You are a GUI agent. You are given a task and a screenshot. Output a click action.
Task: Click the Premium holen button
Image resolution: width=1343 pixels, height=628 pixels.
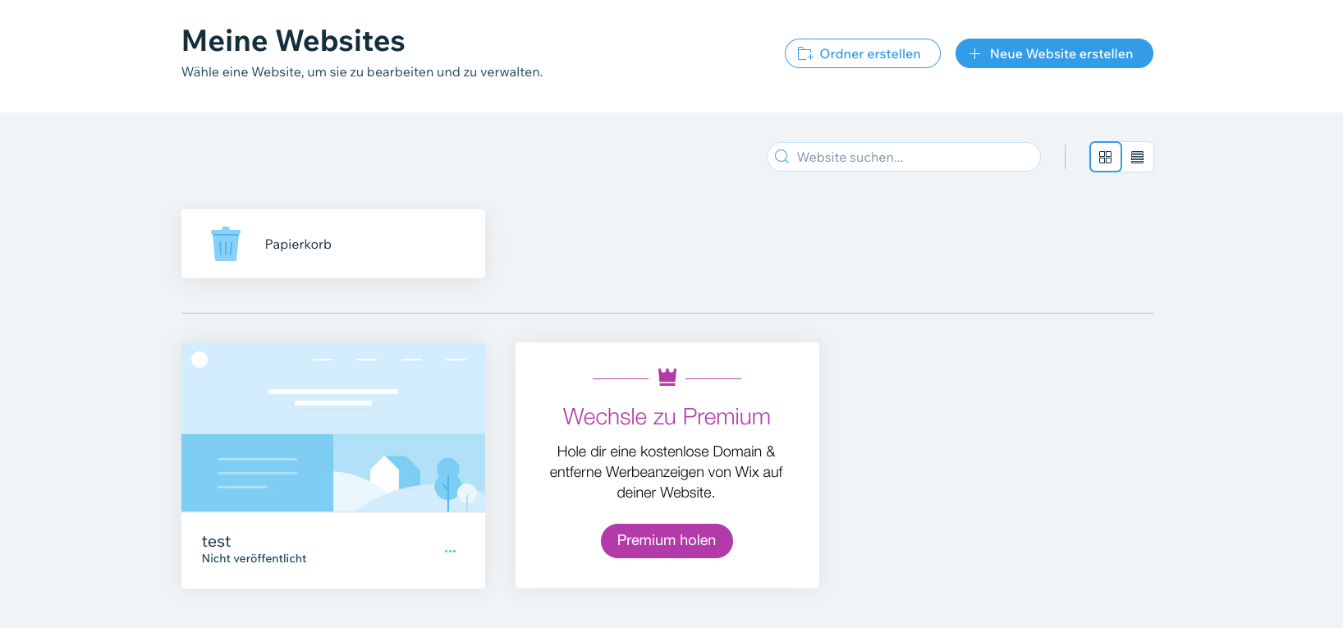[x=667, y=540]
